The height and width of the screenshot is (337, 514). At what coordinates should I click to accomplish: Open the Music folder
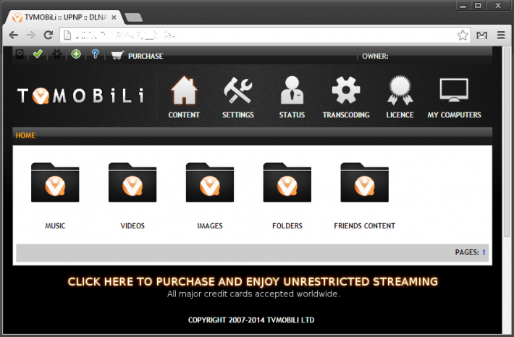pyautogui.click(x=55, y=183)
